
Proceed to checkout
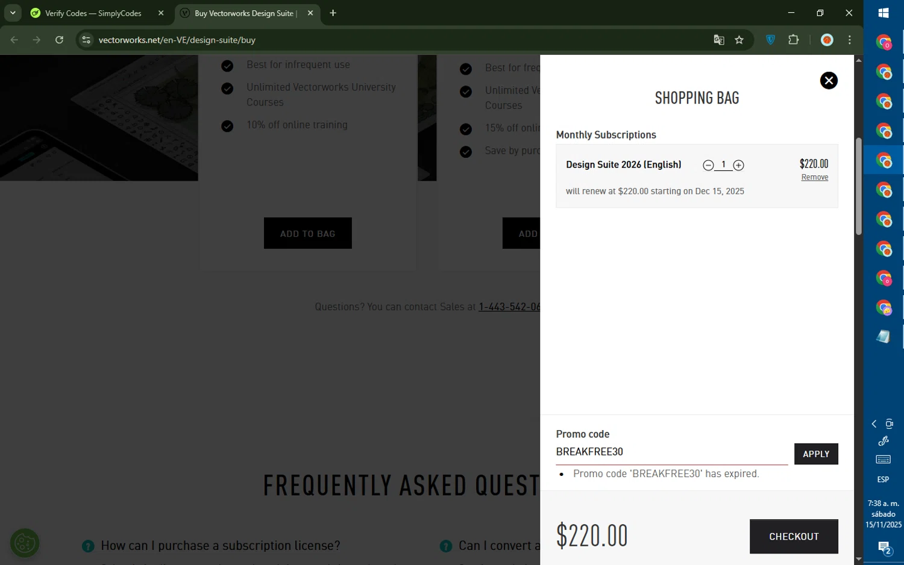point(794,537)
